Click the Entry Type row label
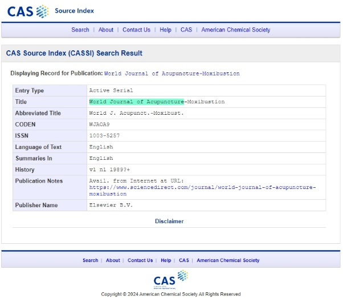This screenshot has height=298, width=343. 30,91
